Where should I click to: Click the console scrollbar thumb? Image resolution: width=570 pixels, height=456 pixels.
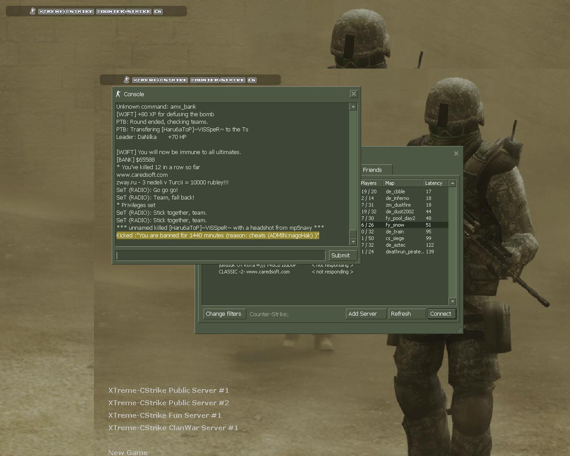353,234
